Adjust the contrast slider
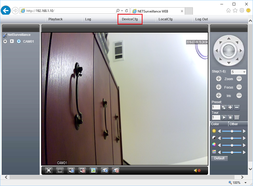 click(x=232, y=138)
